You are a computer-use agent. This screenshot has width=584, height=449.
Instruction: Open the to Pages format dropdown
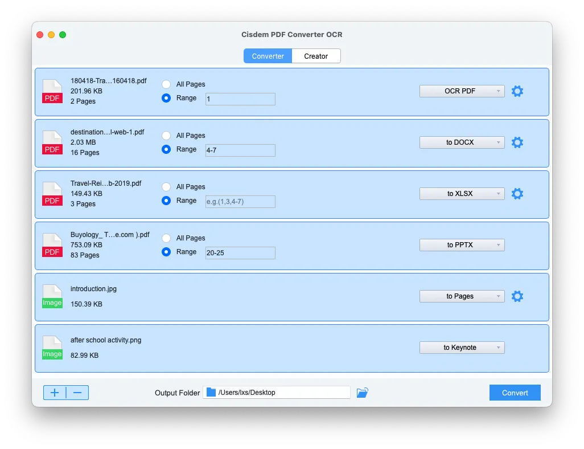(x=462, y=296)
